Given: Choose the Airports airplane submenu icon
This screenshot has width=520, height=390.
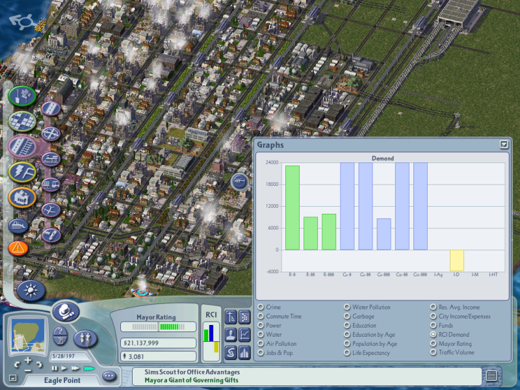Looking at the screenshot, I should (x=51, y=210).
